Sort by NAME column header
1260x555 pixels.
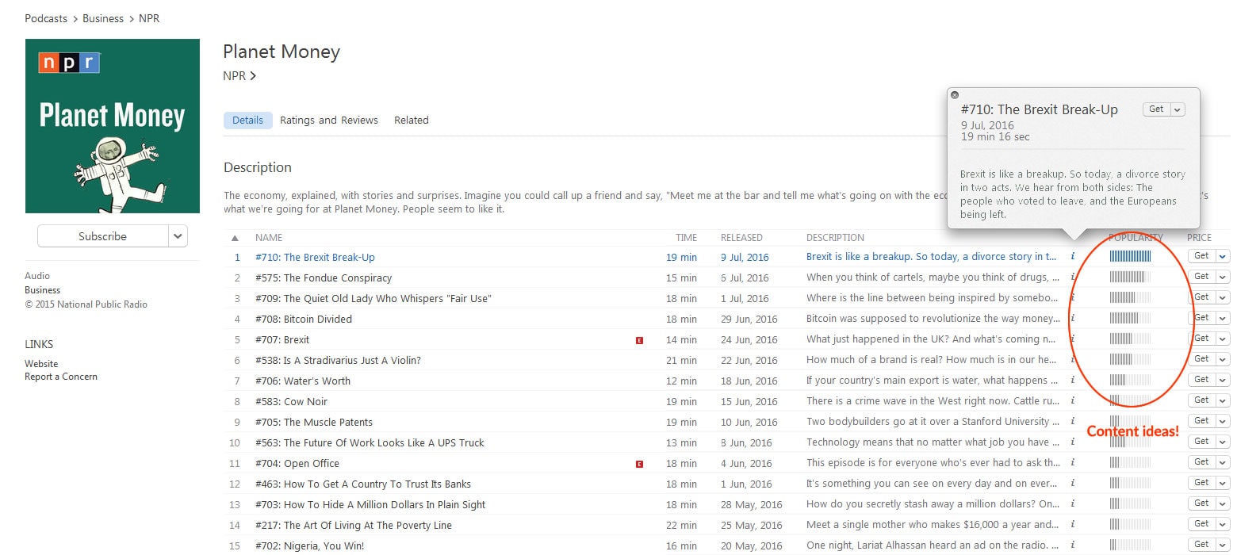[269, 238]
